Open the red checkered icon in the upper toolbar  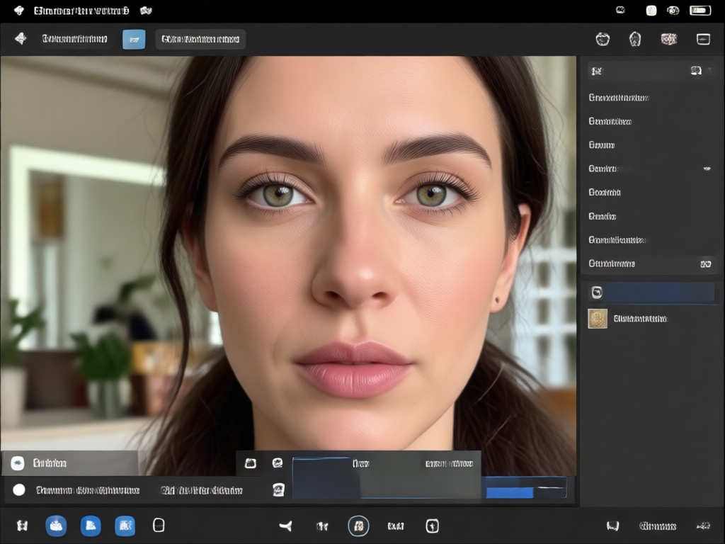point(669,39)
